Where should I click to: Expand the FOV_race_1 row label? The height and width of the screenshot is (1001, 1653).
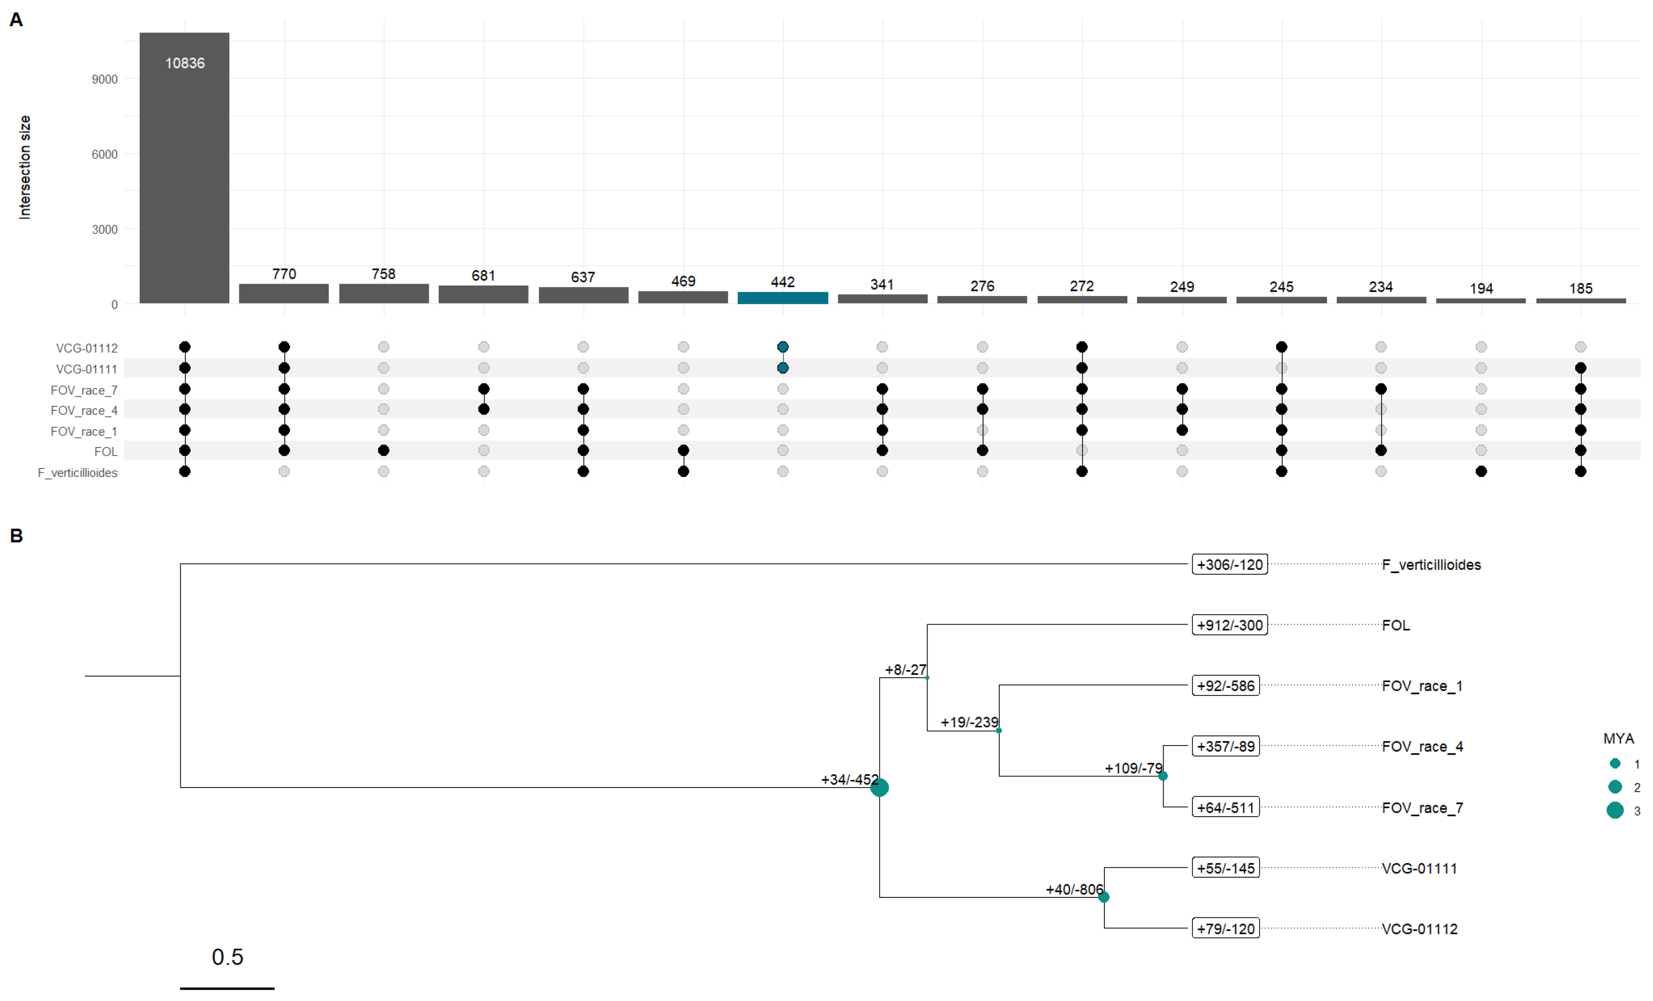(83, 431)
